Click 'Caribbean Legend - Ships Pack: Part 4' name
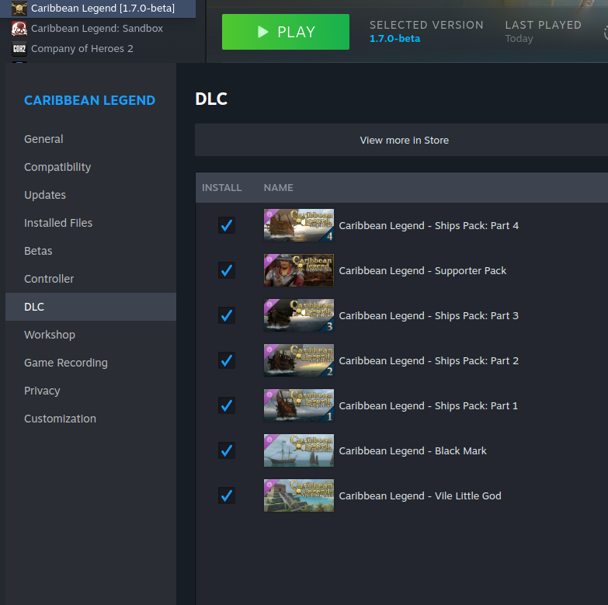 pos(429,225)
